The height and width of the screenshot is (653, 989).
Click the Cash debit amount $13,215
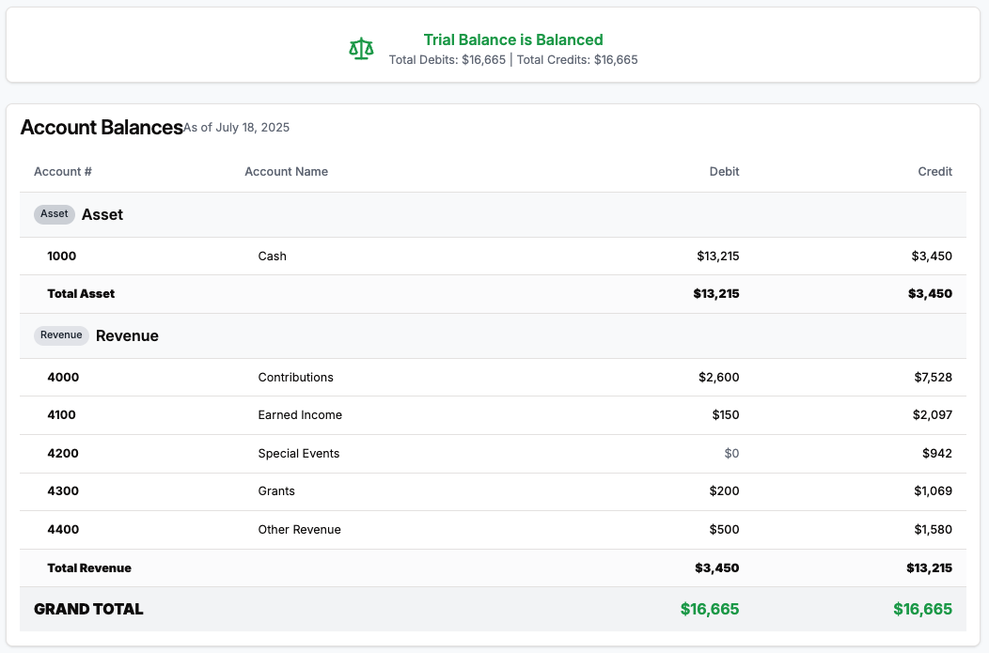(718, 257)
